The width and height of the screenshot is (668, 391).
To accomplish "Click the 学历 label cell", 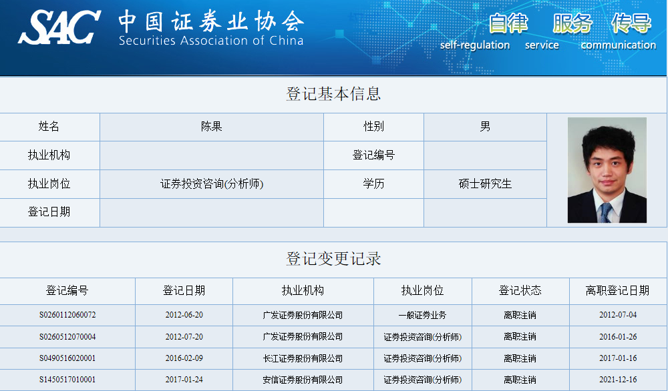I will point(373,183).
